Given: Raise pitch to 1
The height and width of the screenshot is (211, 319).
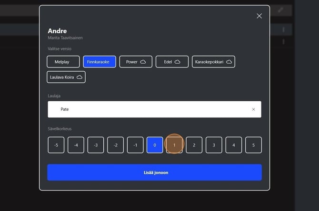Looking at the screenshot, I should click(174, 145).
